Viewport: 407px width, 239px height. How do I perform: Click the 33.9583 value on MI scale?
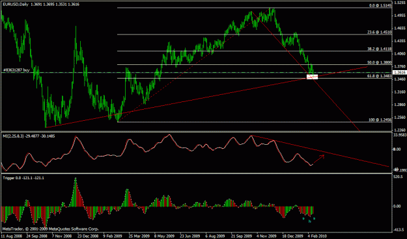click(x=400, y=134)
